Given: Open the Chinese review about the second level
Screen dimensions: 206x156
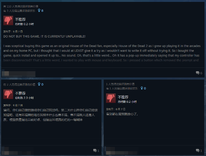Looking at the screenshot, I should [51, 115].
